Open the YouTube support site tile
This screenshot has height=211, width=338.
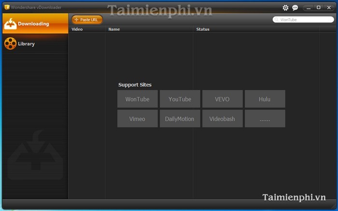click(180, 99)
